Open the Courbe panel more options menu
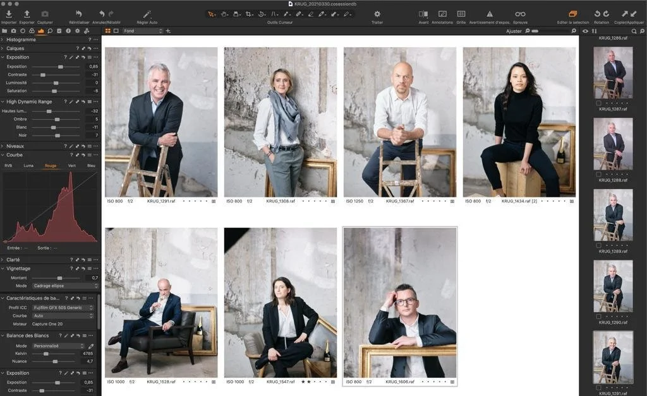 click(96, 154)
